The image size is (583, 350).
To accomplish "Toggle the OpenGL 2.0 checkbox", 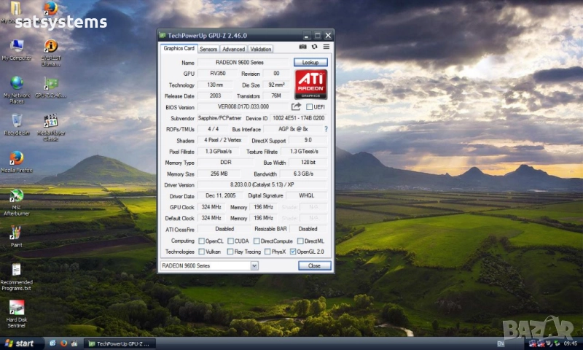I will [x=294, y=252].
